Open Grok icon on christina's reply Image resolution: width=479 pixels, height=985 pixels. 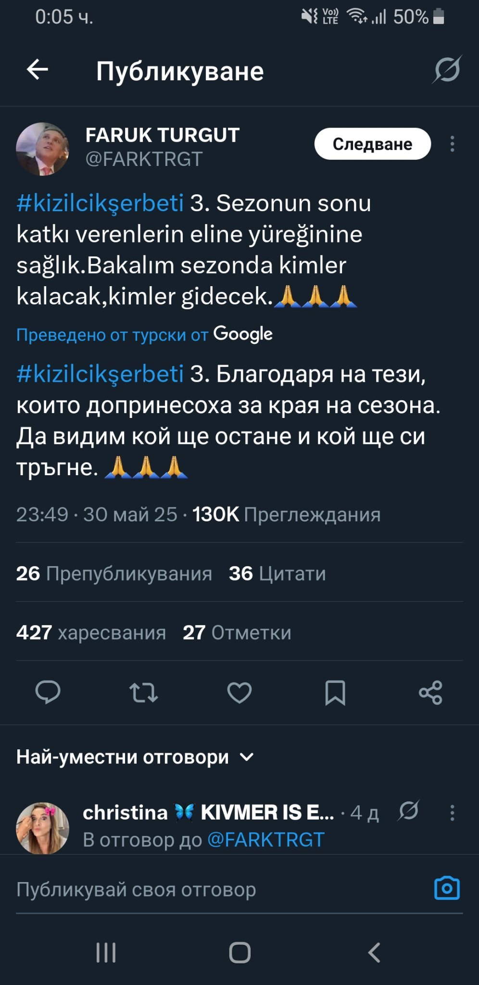click(409, 811)
